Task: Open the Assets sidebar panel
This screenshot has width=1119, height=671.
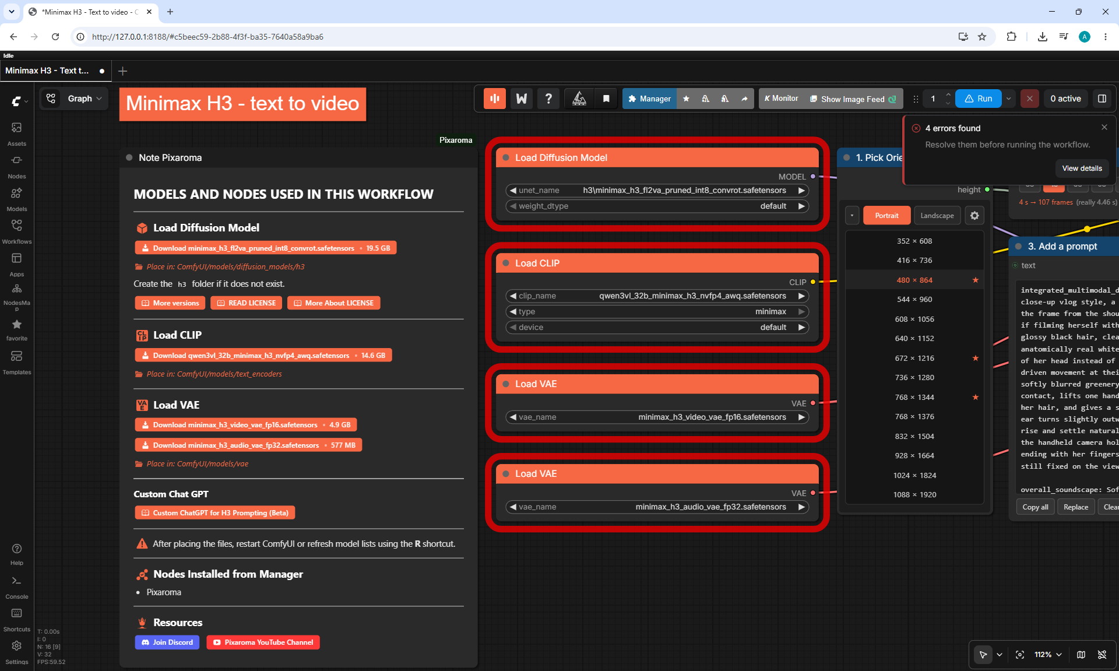Action: click(17, 134)
